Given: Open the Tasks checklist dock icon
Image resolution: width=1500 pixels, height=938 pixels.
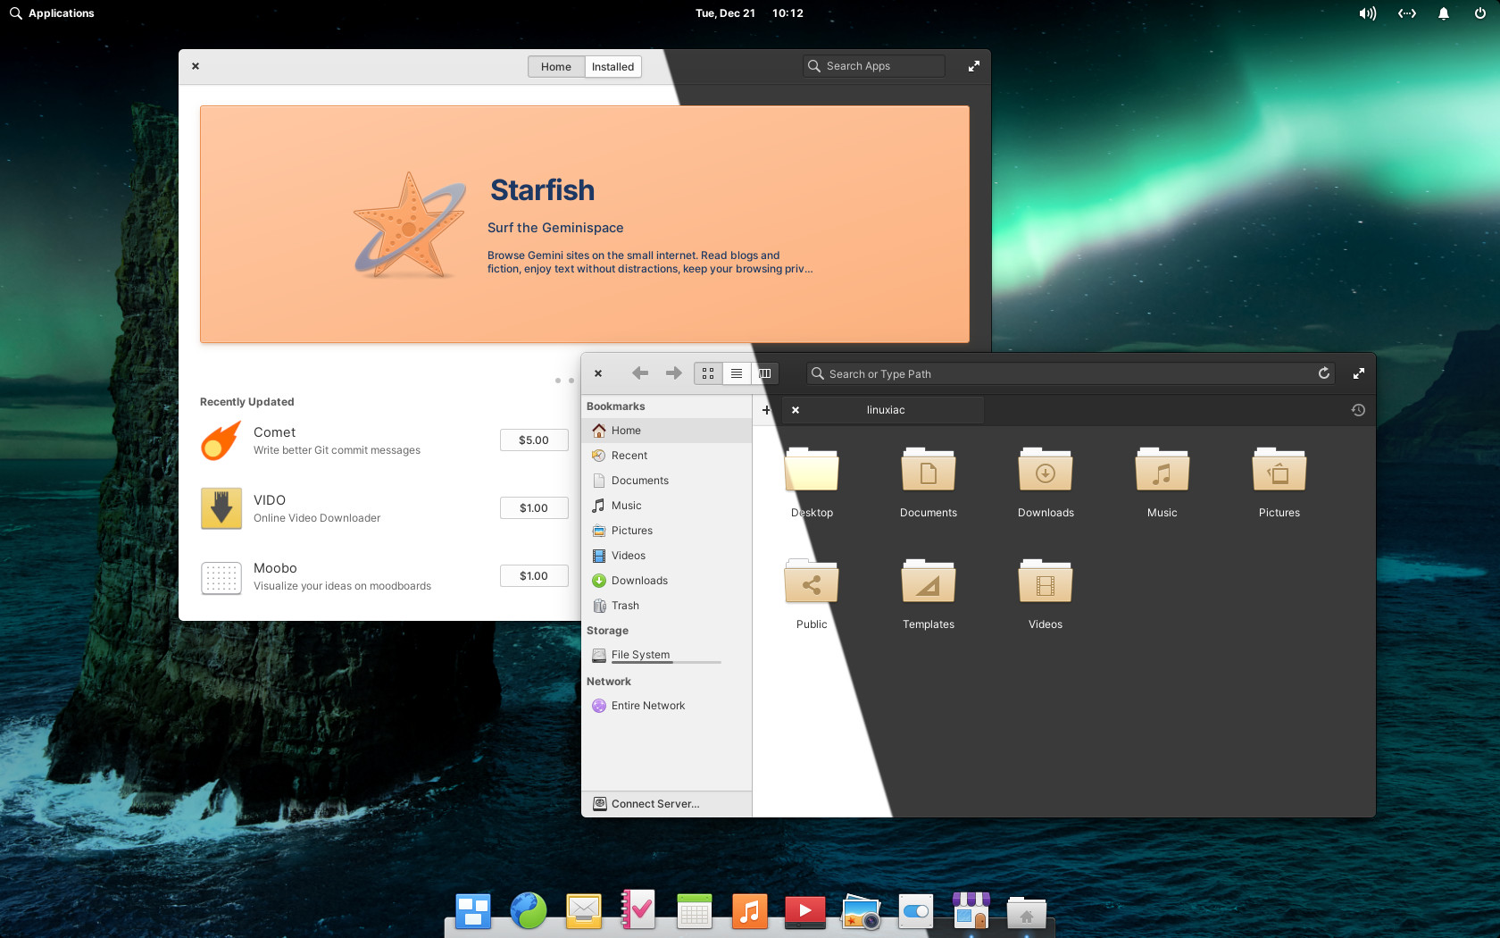Looking at the screenshot, I should click(638, 909).
